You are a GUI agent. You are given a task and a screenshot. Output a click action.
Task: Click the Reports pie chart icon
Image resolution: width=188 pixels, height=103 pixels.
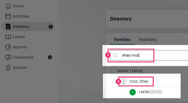[8, 47]
